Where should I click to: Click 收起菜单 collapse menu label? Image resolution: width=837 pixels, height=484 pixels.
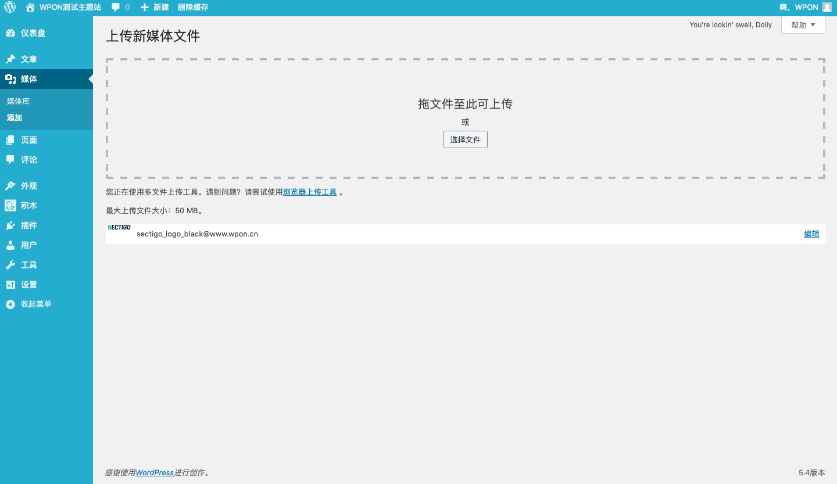(36, 304)
